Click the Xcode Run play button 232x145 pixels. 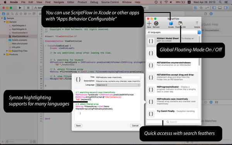[20, 8]
